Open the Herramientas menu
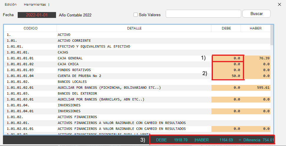This screenshot has height=146, width=286. 35,4
